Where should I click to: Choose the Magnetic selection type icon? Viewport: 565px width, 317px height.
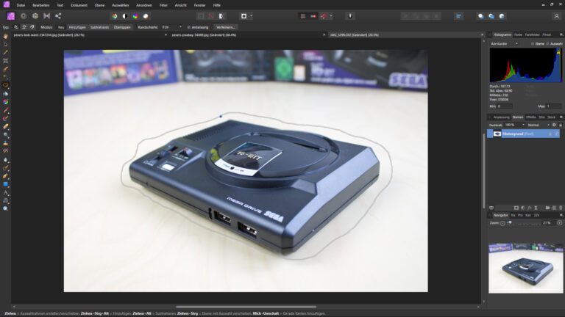(32, 27)
